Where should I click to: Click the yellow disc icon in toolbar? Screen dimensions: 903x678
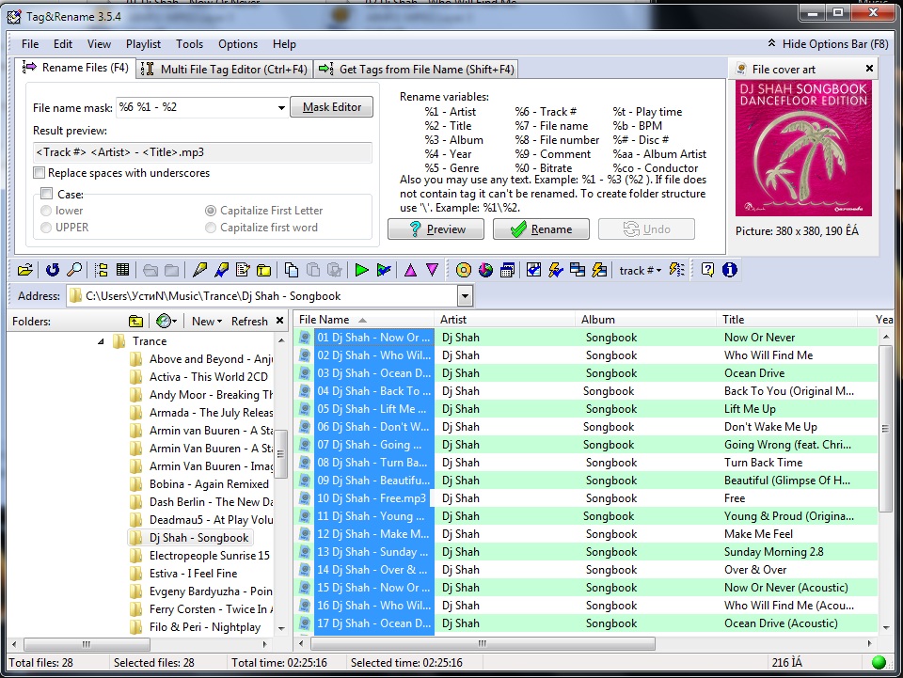point(464,271)
